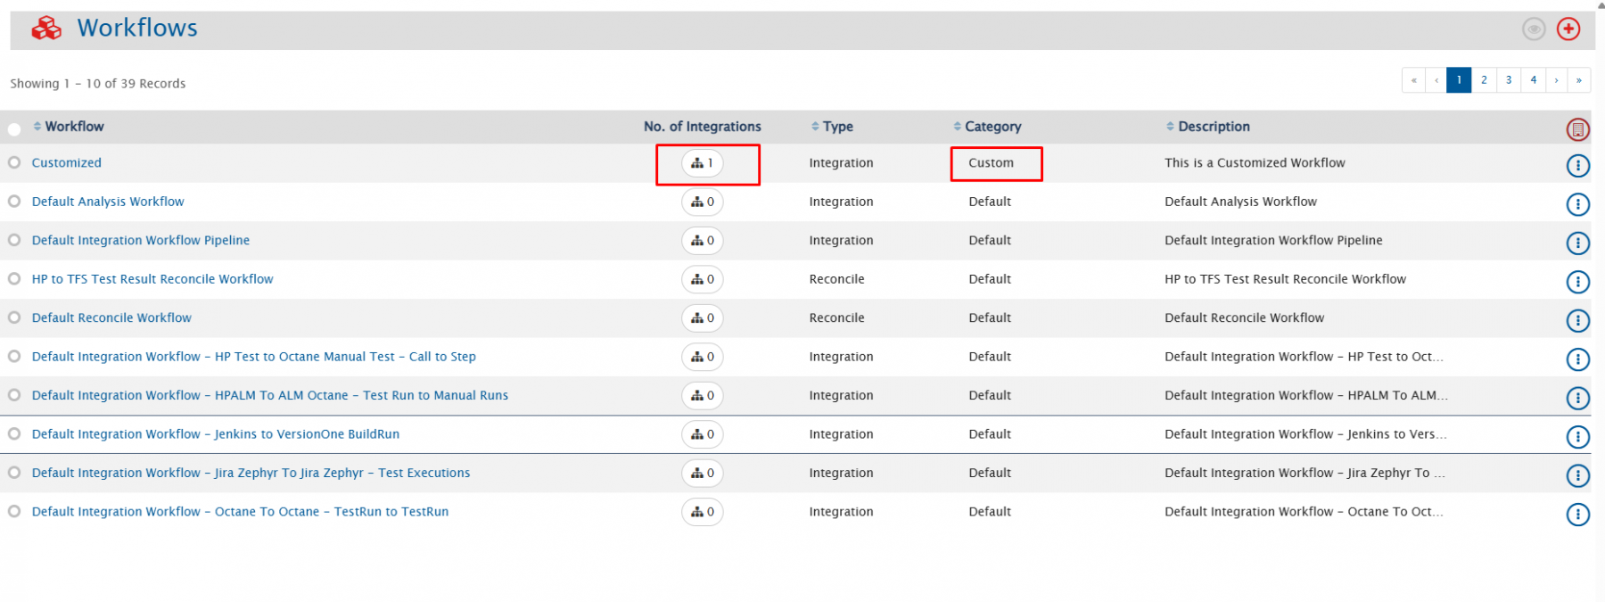Toggle the select-all control in header row
The width and height of the screenshot is (1605, 602).
14,129
